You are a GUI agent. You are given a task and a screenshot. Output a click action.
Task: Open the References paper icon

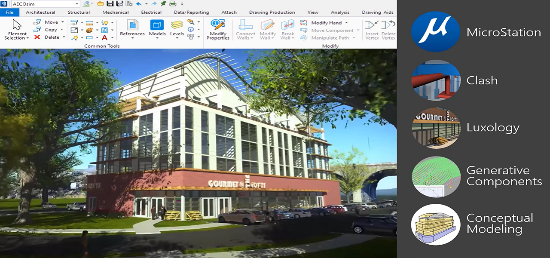click(132, 25)
